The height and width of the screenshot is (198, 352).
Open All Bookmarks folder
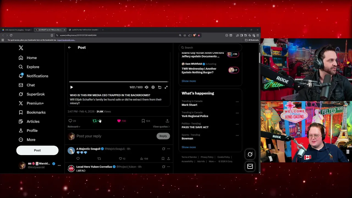[x=252, y=40]
